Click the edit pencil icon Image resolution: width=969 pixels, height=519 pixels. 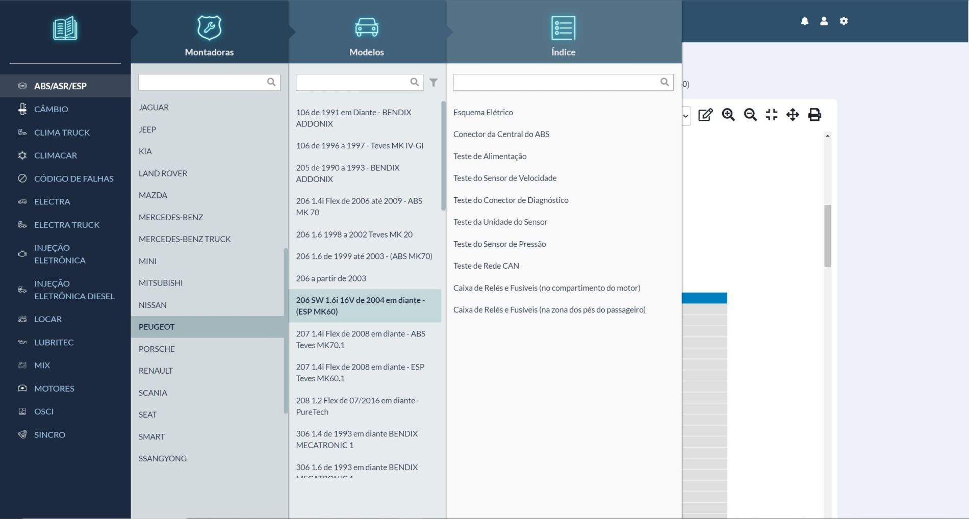705,115
